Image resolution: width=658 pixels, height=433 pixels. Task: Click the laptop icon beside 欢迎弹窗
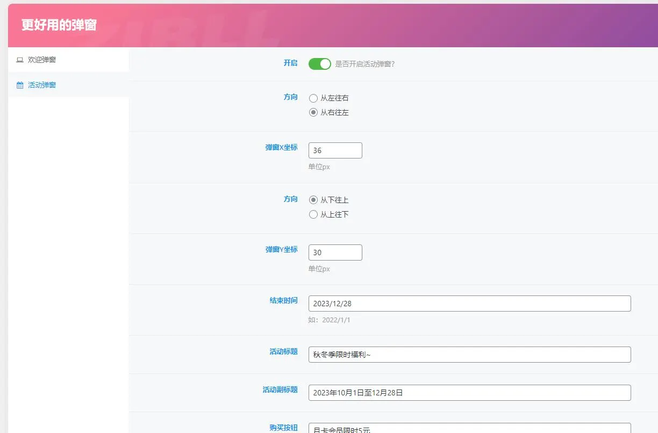coord(20,60)
